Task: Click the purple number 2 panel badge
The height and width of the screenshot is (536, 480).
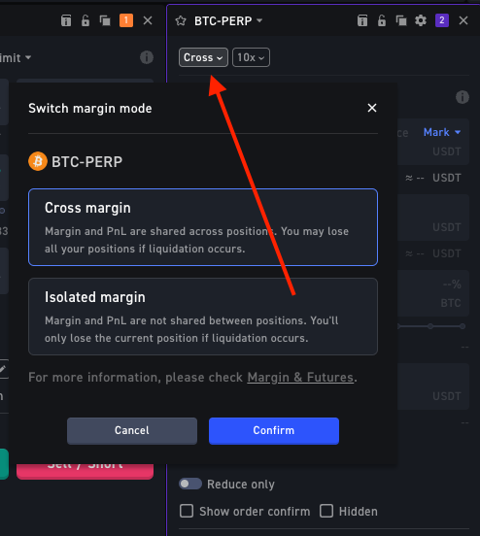Action: 442,20
